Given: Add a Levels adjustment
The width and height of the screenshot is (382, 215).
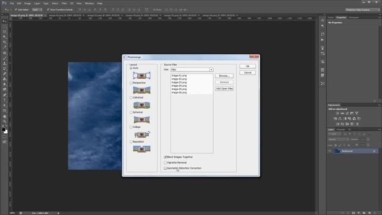Looking at the screenshot, I should tap(342, 113).
